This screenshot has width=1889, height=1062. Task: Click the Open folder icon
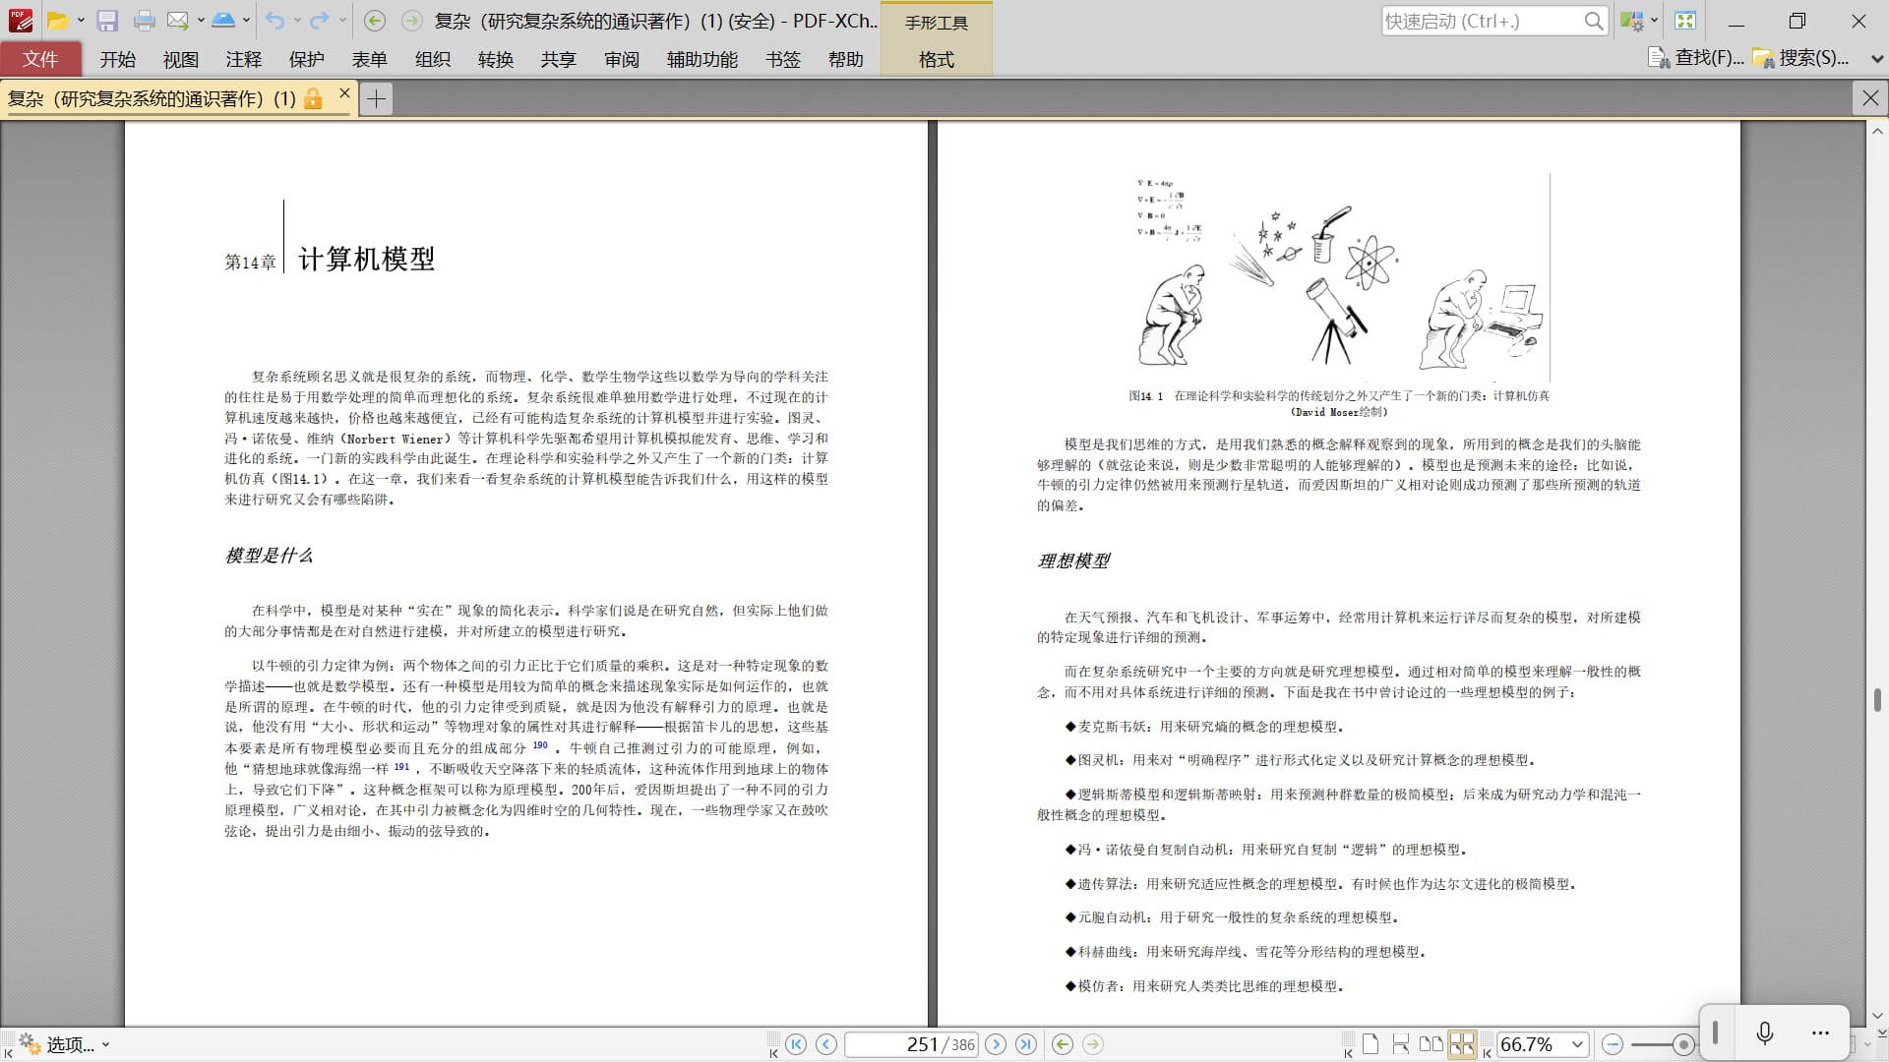point(58,21)
